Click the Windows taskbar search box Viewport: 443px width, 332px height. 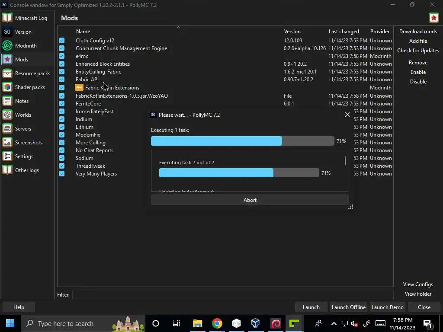[83, 323]
